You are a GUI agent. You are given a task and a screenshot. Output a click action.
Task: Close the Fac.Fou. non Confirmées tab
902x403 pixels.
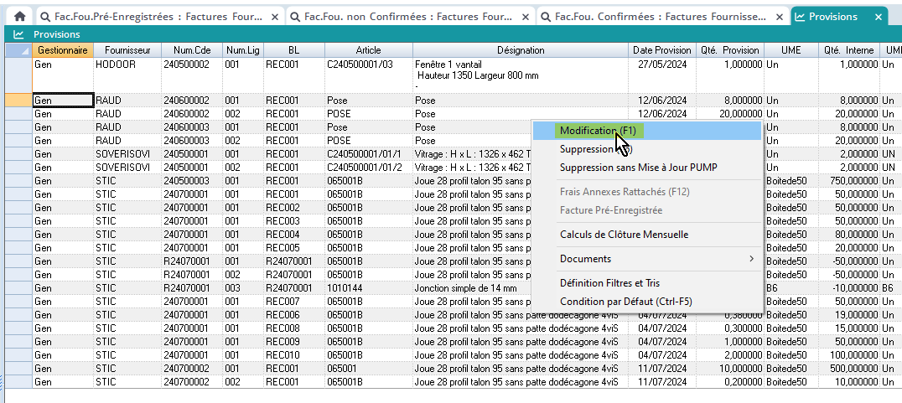point(525,17)
